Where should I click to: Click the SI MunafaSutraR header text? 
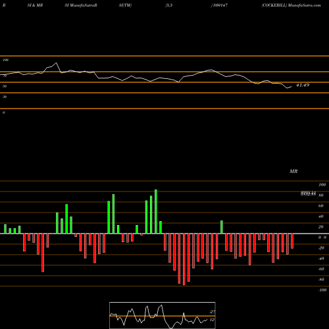pos(81,5)
